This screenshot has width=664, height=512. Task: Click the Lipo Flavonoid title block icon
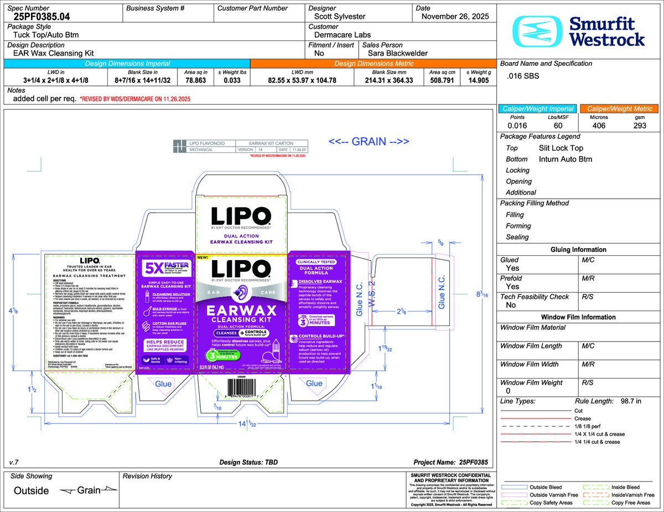(x=179, y=146)
